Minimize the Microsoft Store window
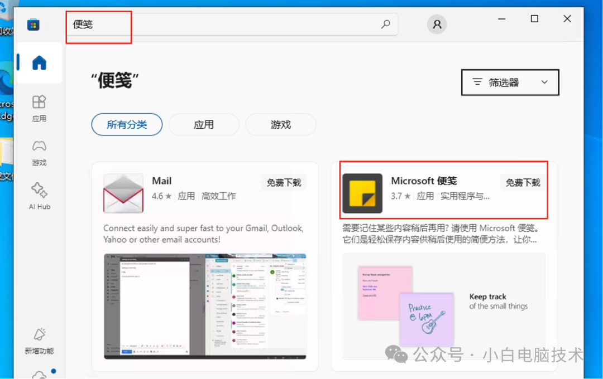 501,19
